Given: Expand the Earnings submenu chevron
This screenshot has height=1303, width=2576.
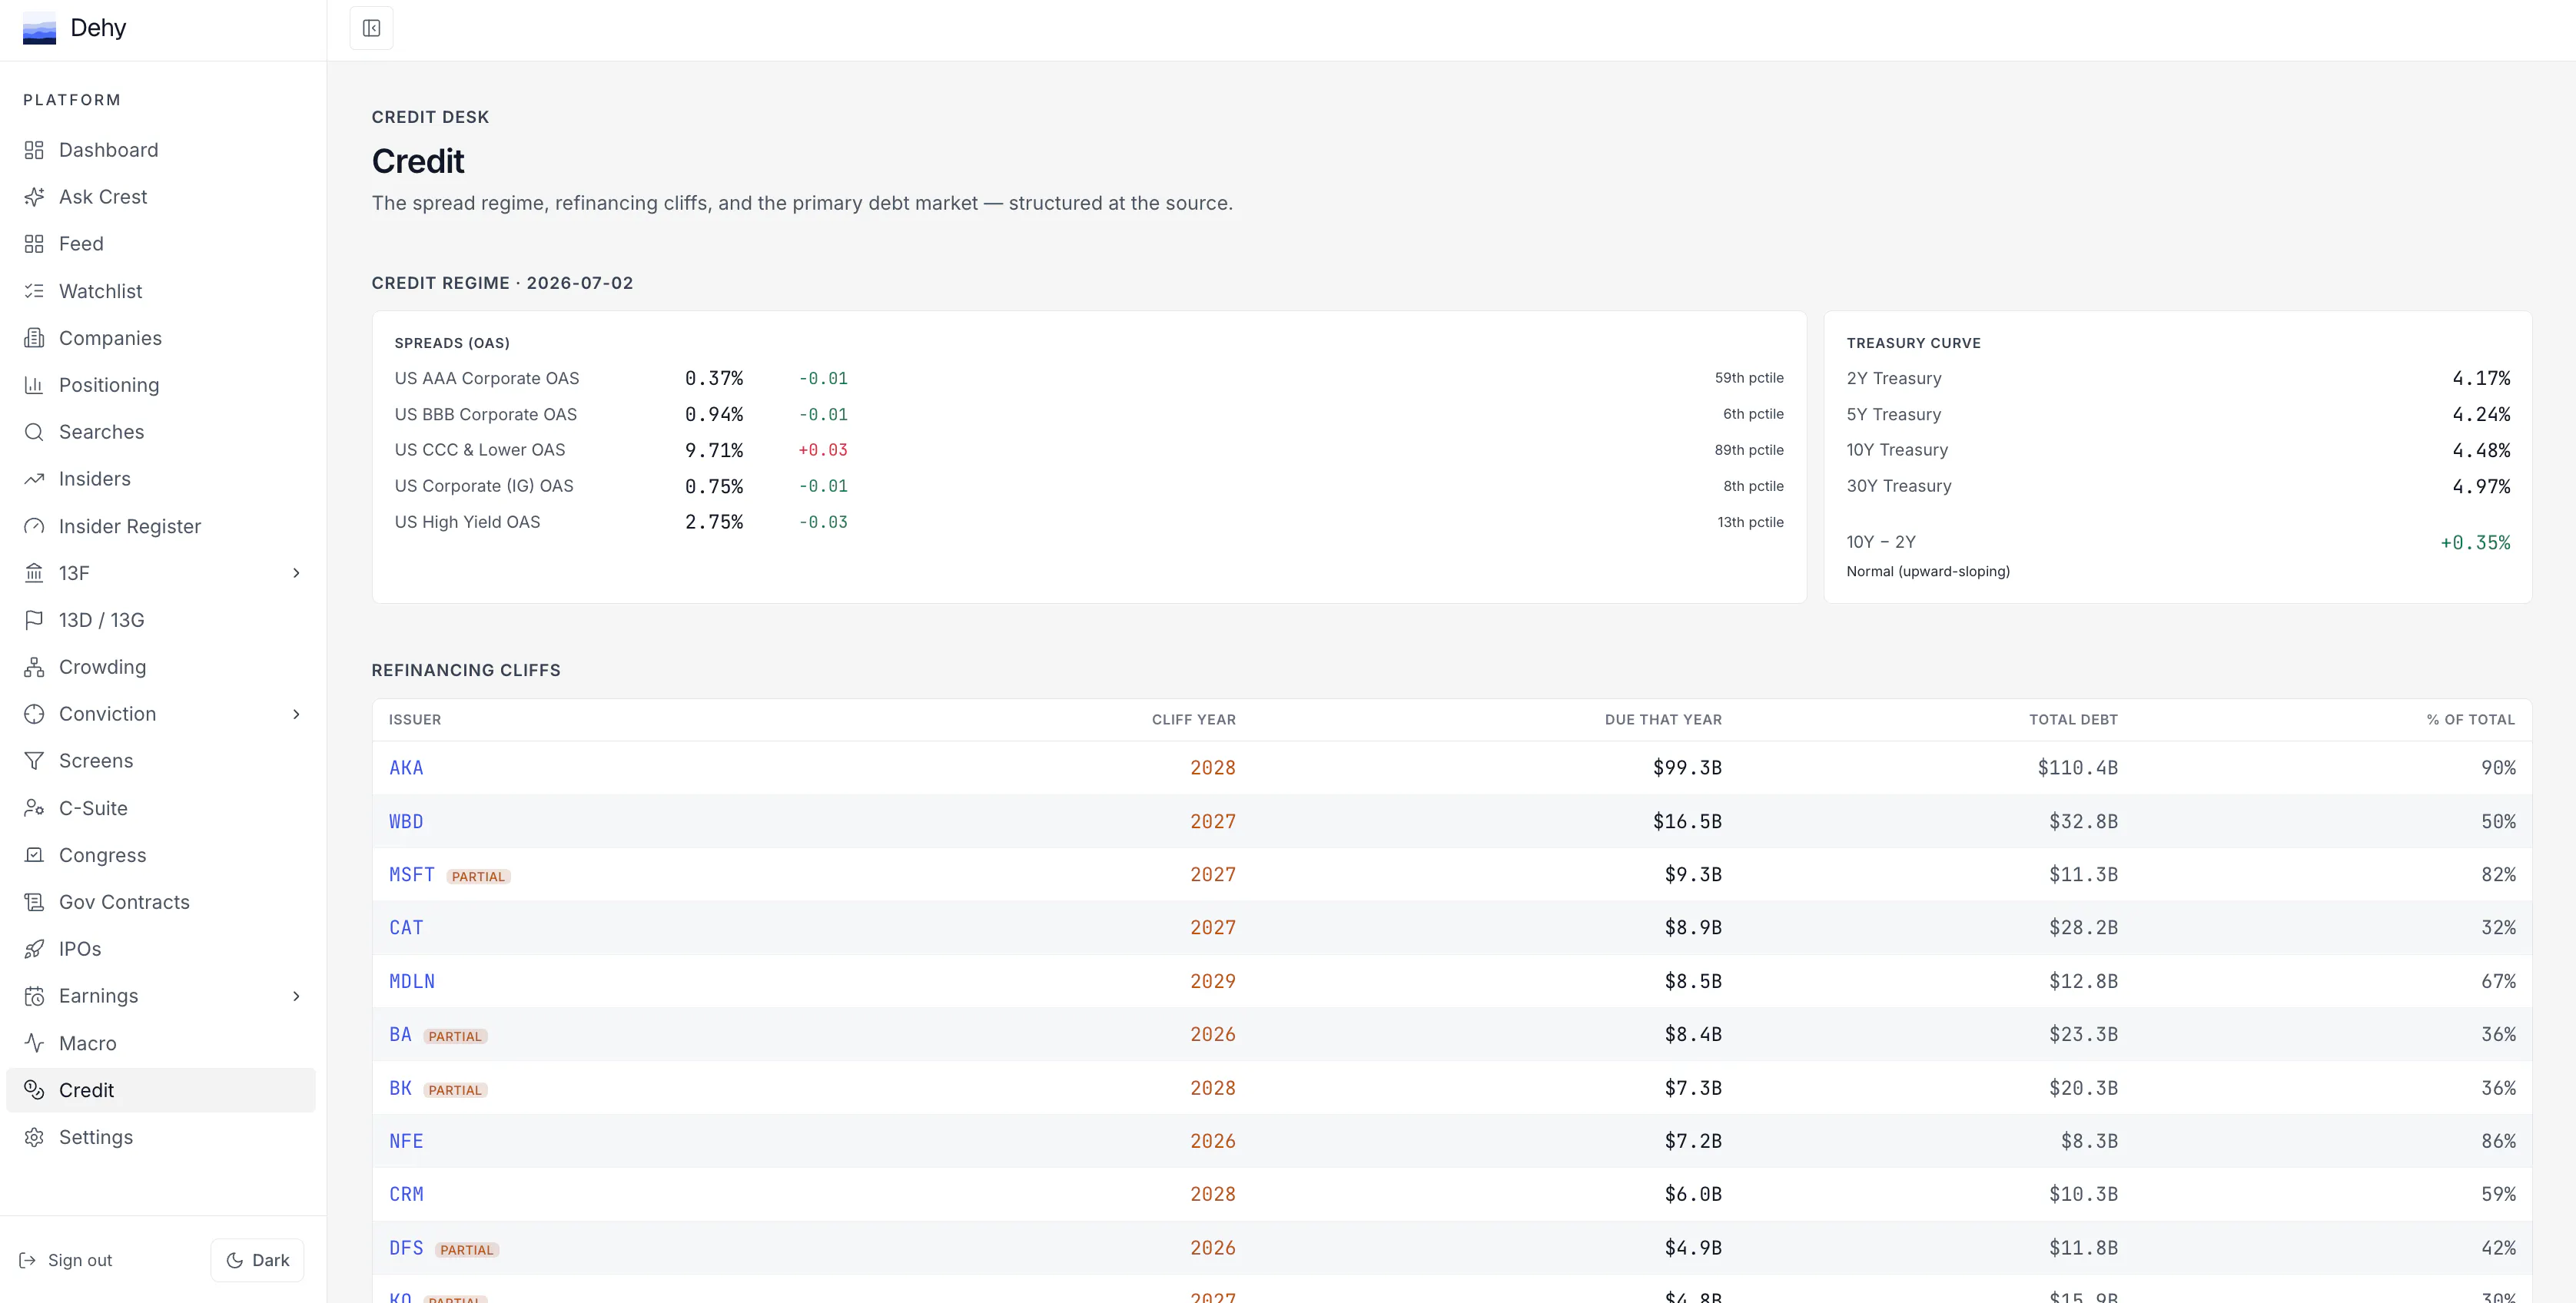Looking at the screenshot, I should (296, 996).
